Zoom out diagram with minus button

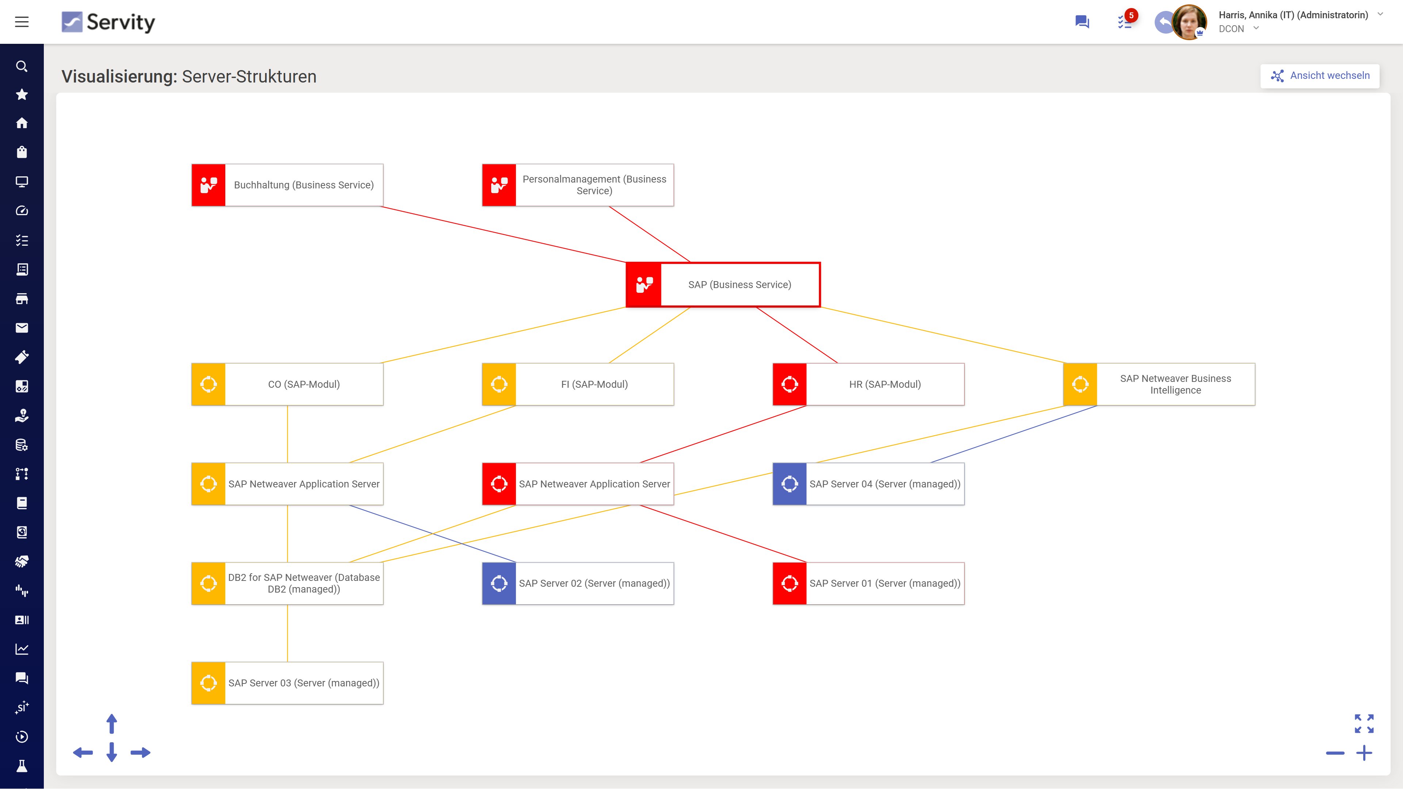(x=1335, y=754)
